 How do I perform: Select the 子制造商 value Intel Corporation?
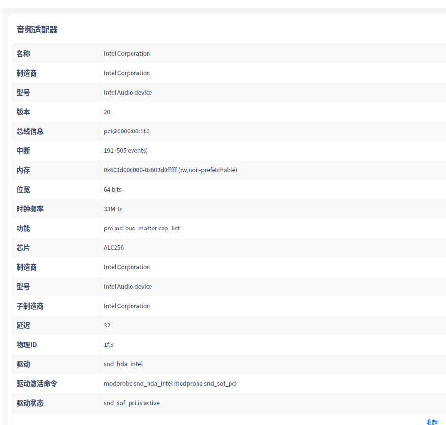click(127, 306)
